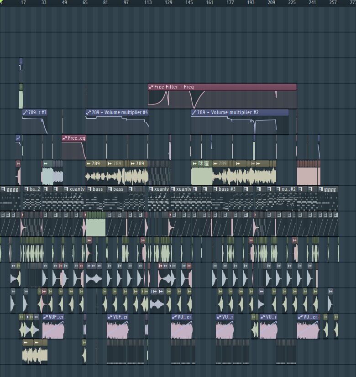Click the audio clip icon on the 味道 clip
Viewport: 356px width, 377px height.
[x=194, y=164]
